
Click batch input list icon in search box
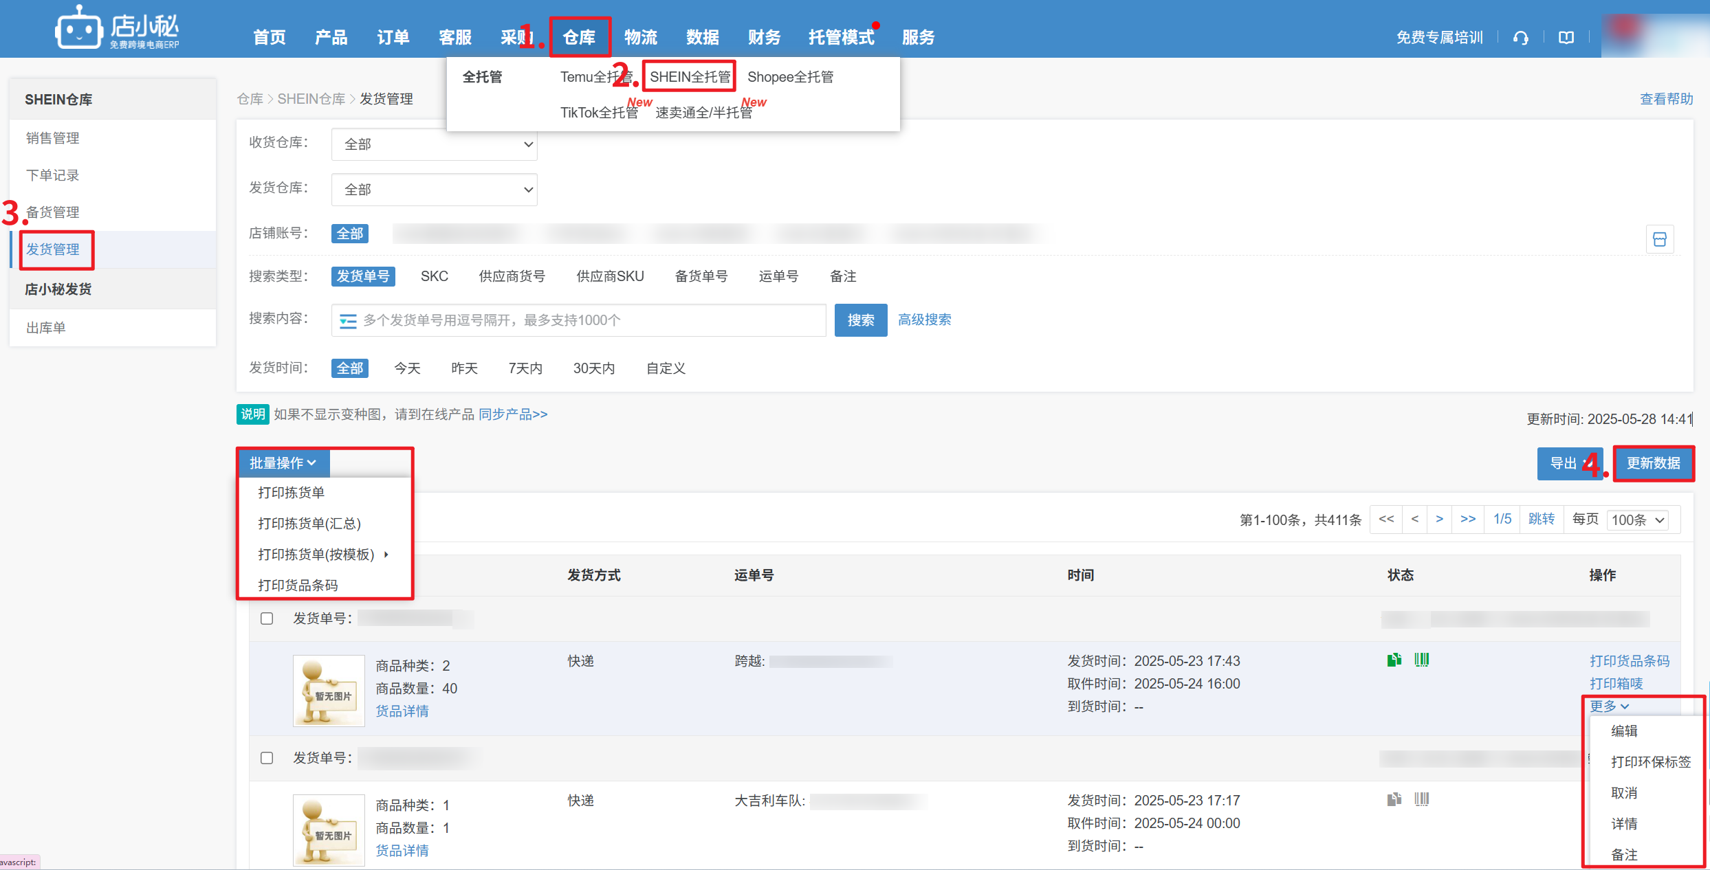pos(348,321)
